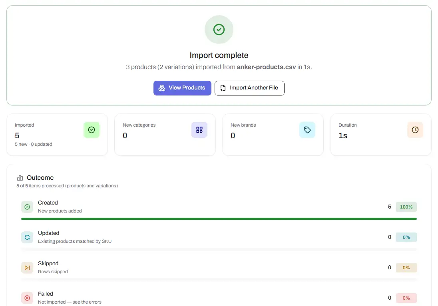Screen dimensions: 438x306
Task: Click the grid icon in New categories card
Action: 199,130
